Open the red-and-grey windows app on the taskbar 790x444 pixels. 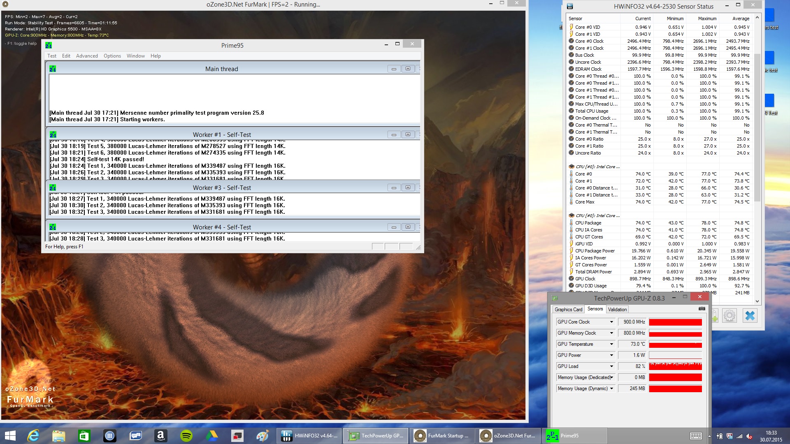237,436
